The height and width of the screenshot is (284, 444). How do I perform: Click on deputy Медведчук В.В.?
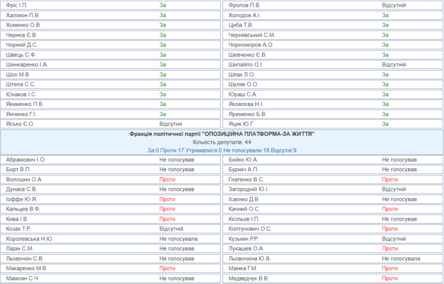[248, 278]
